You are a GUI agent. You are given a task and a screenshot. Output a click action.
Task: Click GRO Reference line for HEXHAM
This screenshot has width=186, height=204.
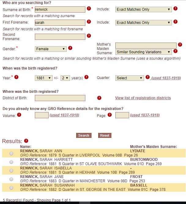[77, 172]
